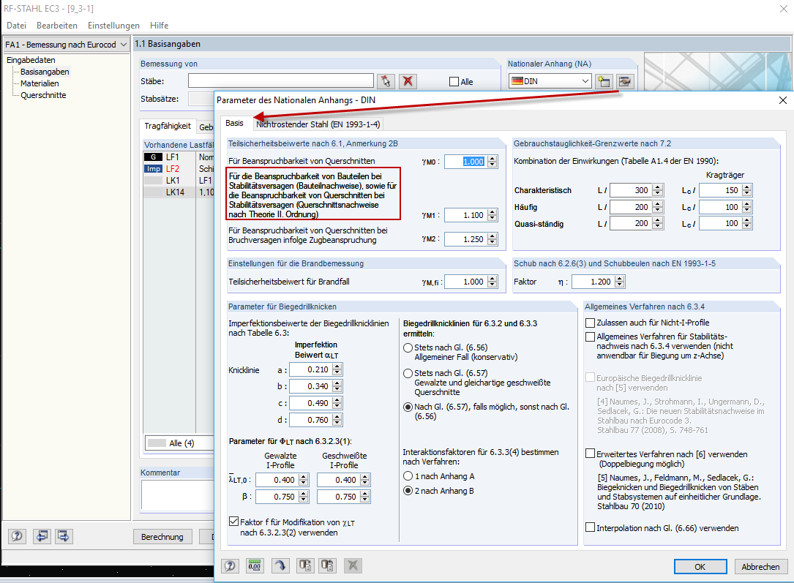Click the blue arrow reset-to-default icon
The height and width of the screenshot is (583, 794).
280,565
